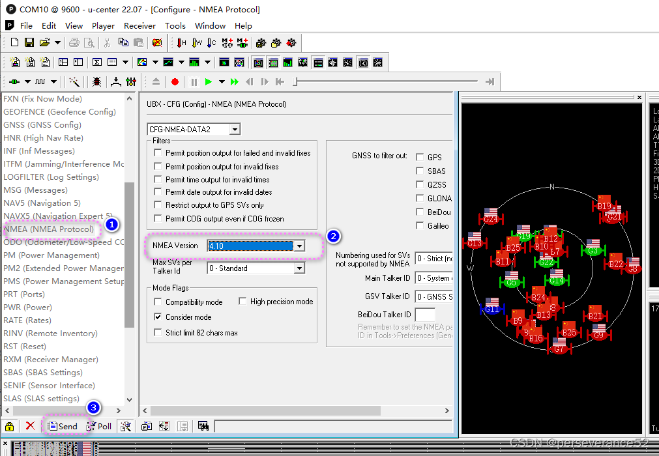Check Permit position output for invalid fixes
Screen dimensions: 659x456
pyautogui.click(x=158, y=166)
